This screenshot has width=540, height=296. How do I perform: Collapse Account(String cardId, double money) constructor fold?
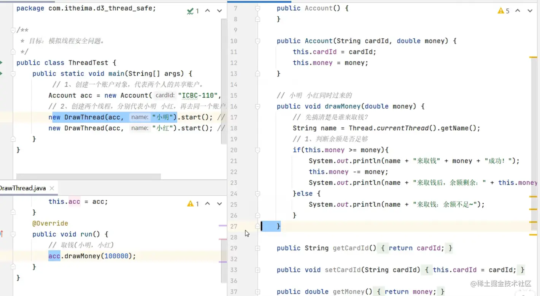257,41
